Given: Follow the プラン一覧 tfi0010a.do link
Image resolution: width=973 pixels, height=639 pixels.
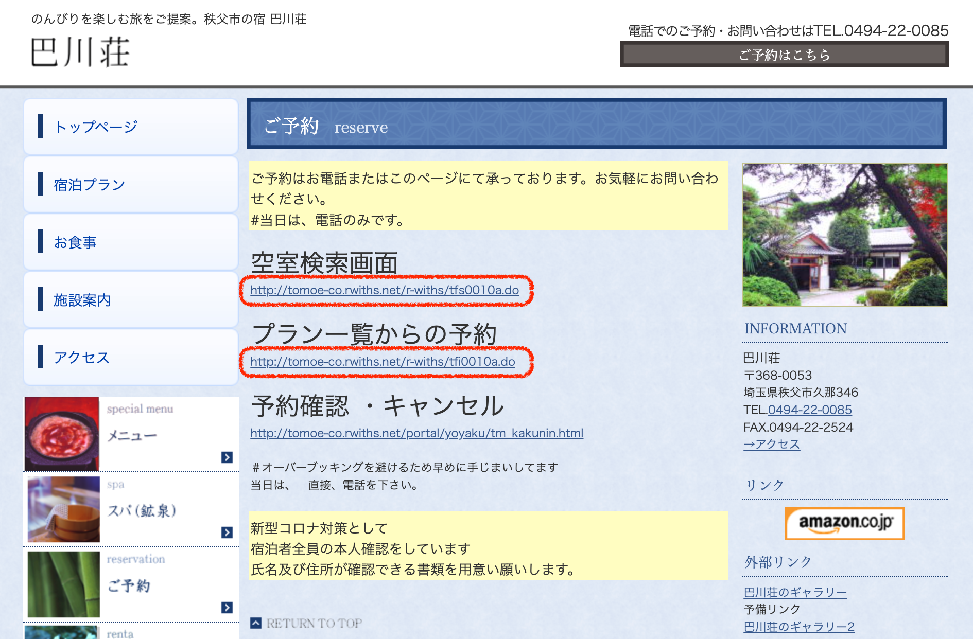Looking at the screenshot, I should [383, 362].
